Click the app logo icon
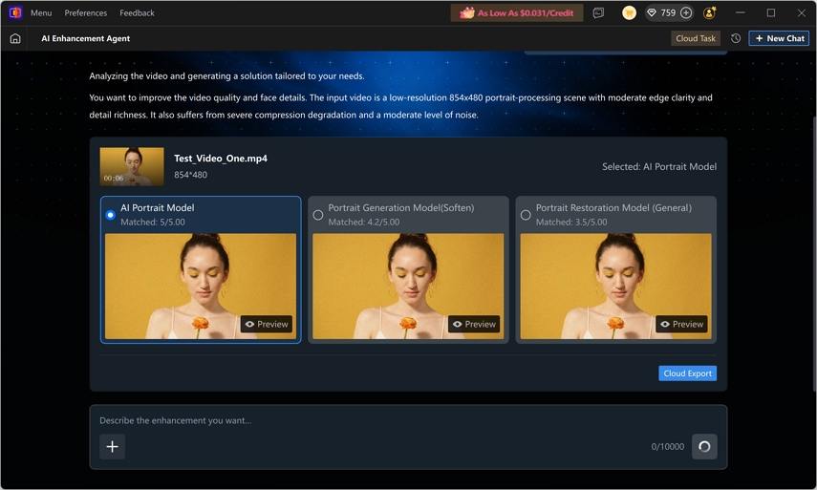 tap(15, 12)
